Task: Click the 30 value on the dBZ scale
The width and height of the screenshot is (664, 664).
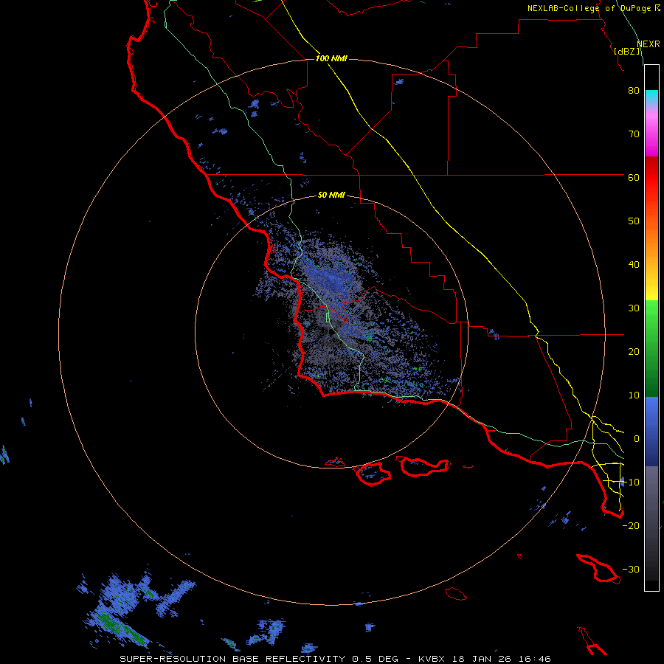Action: point(634,308)
